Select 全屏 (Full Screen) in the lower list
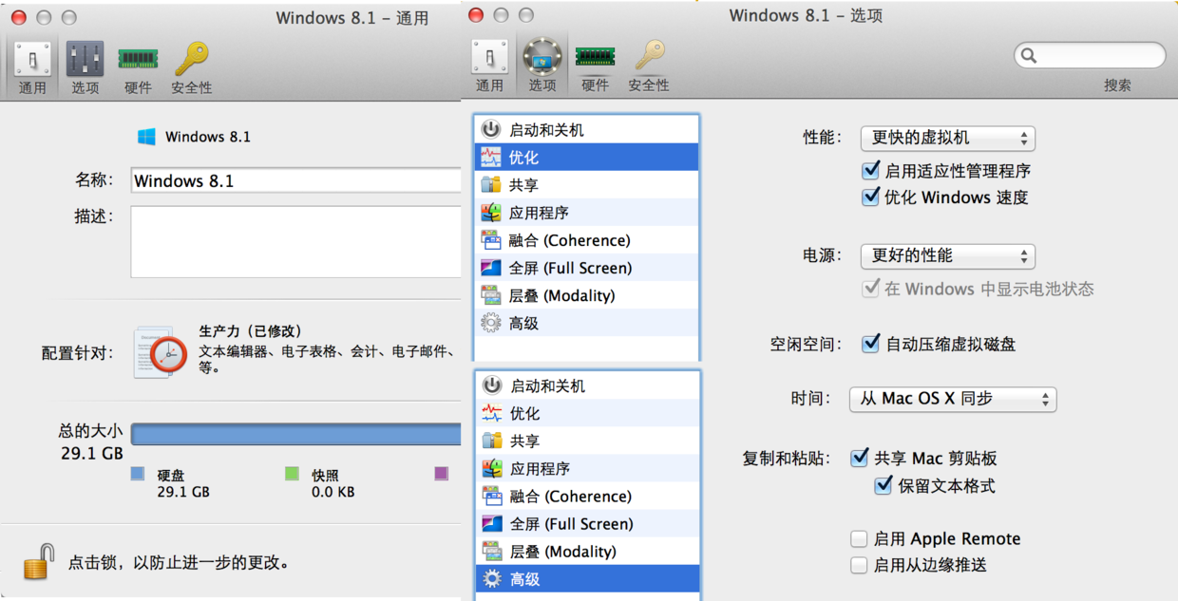 (587, 523)
